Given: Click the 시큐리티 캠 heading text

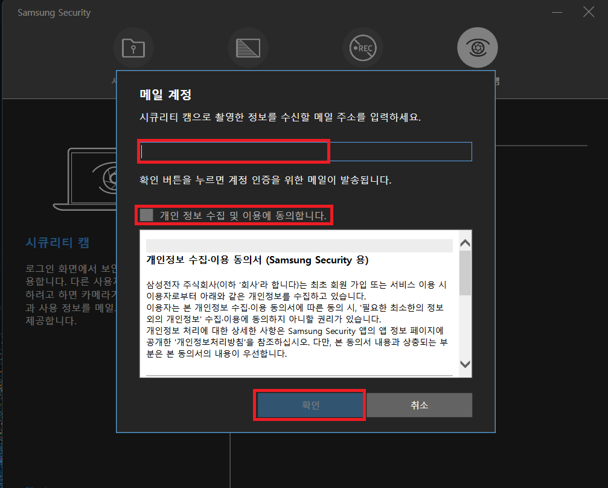Looking at the screenshot, I should click(x=57, y=242).
